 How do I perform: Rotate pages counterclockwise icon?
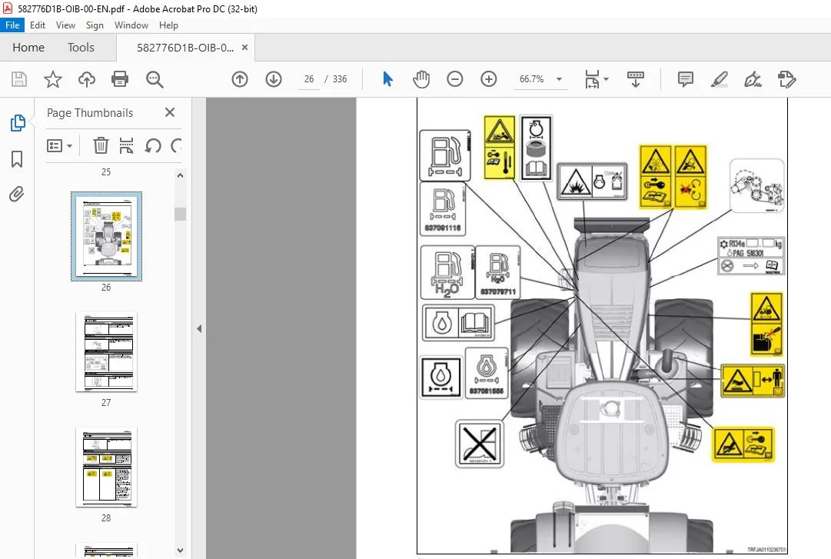click(153, 145)
